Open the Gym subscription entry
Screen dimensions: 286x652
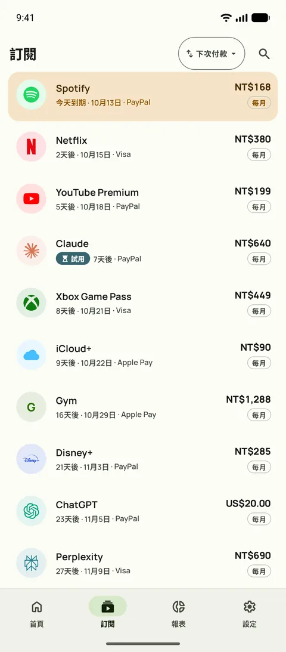point(143,407)
